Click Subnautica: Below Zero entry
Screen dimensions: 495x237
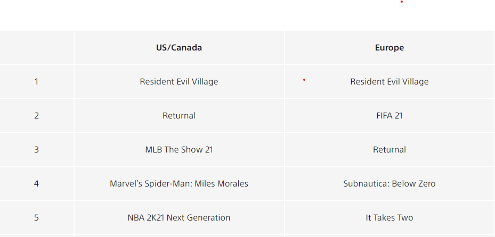coord(389,183)
